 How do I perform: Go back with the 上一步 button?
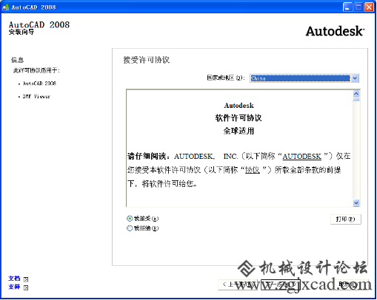pyautogui.click(x=238, y=284)
